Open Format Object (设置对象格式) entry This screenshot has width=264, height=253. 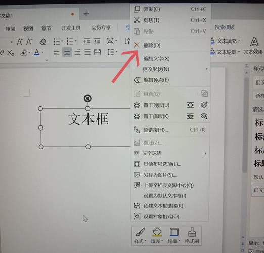(x=170, y=216)
